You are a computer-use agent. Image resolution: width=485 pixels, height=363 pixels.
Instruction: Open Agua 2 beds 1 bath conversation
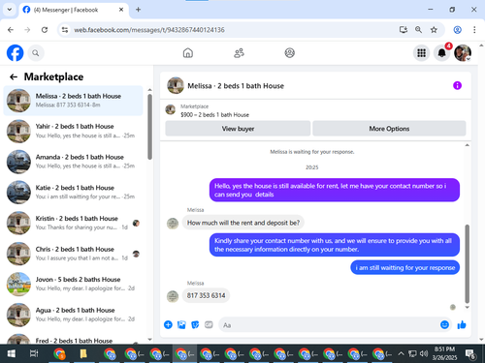coord(73,315)
